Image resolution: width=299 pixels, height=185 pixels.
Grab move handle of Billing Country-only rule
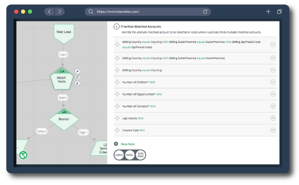[x=117, y=70]
